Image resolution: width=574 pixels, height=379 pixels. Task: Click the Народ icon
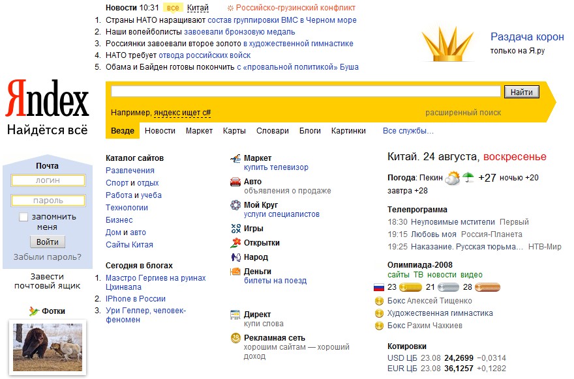(235, 257)
